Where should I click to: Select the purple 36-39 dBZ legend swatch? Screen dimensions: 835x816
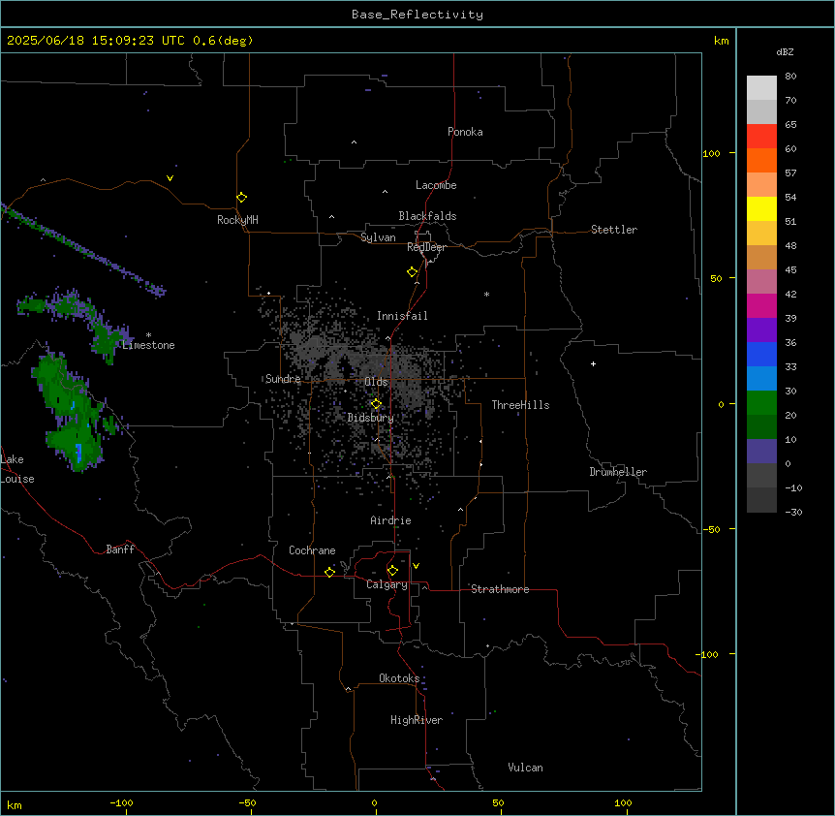tap(761, 330)
